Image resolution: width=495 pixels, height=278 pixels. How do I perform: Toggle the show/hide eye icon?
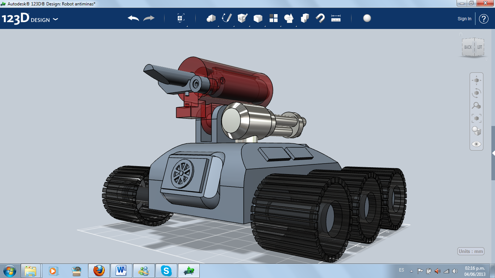[477, 144]
